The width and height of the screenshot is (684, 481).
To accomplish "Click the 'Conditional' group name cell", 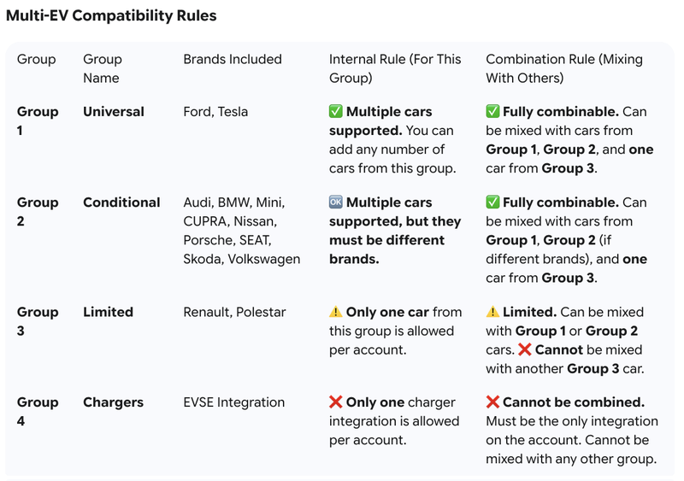I will [121, 202].
